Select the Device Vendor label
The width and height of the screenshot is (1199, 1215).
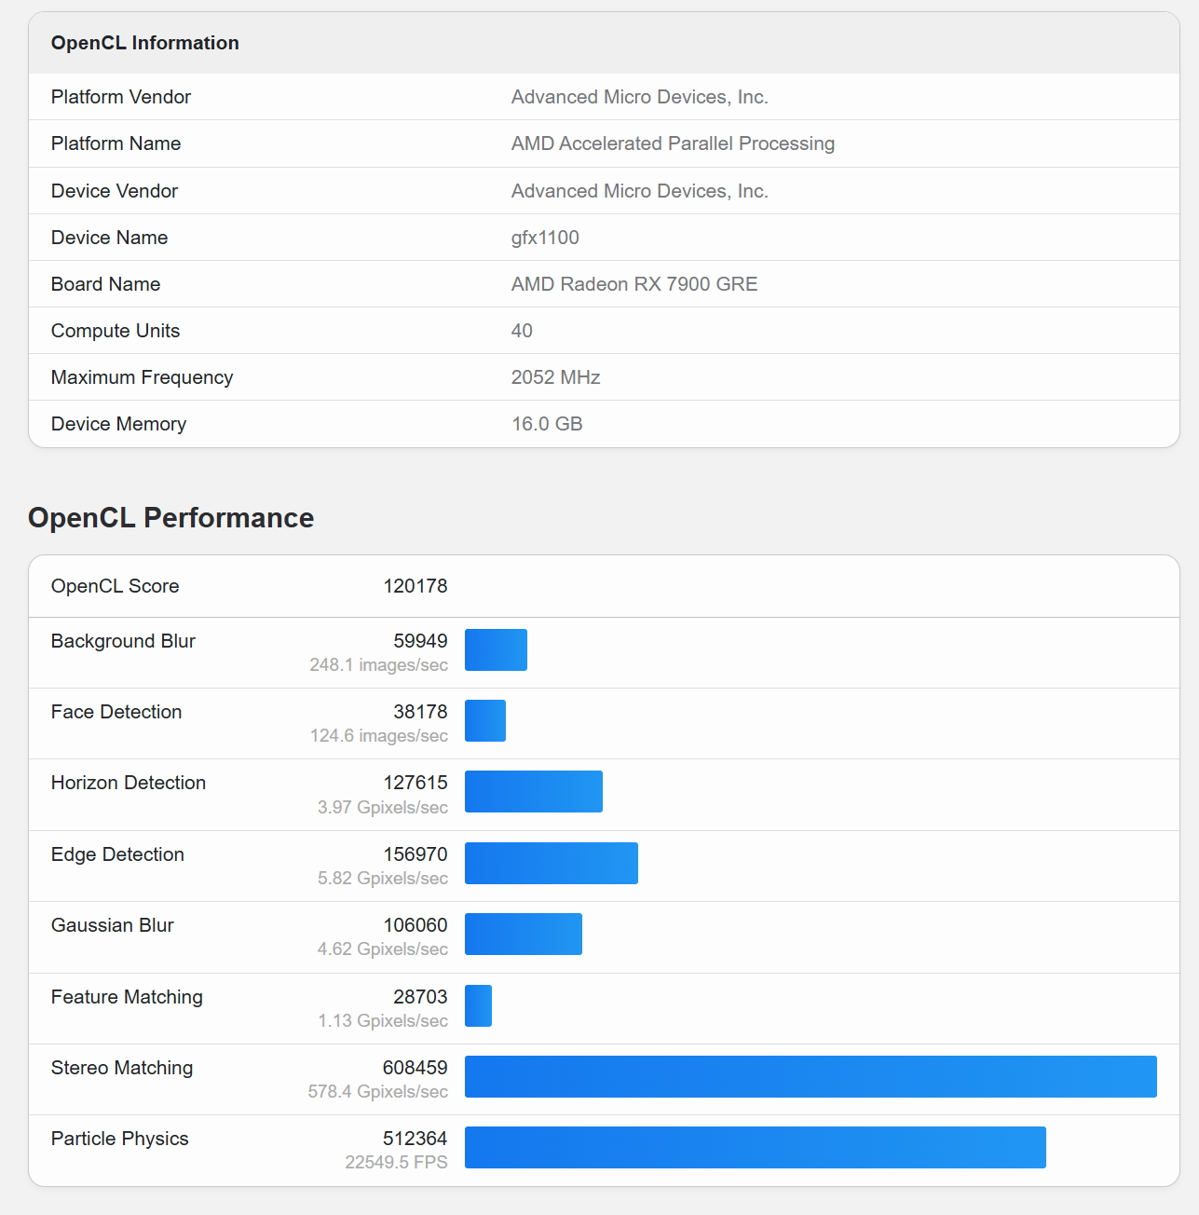coord(115,191)
